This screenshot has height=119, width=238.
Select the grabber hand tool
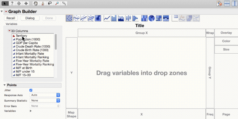click(36, 3)
